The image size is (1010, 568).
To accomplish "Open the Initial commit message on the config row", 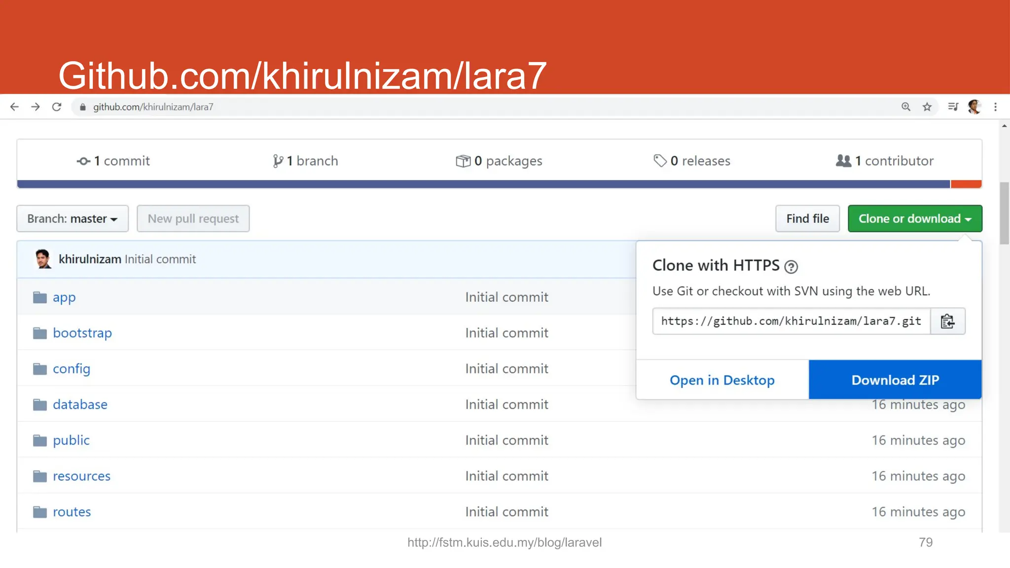I will click(506, 369).
